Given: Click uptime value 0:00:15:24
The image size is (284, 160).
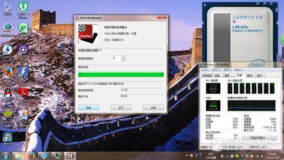Looking at the screenshot, I should [270, 127].
